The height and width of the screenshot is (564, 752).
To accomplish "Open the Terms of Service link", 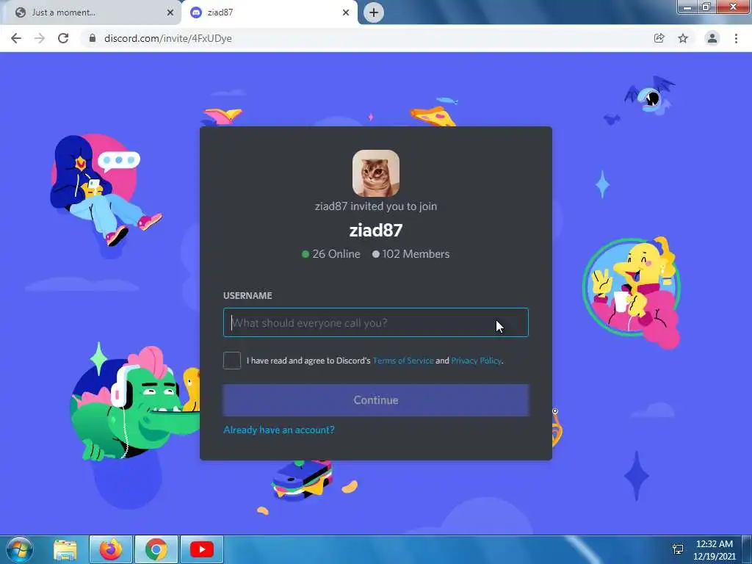I will point(403,361).
